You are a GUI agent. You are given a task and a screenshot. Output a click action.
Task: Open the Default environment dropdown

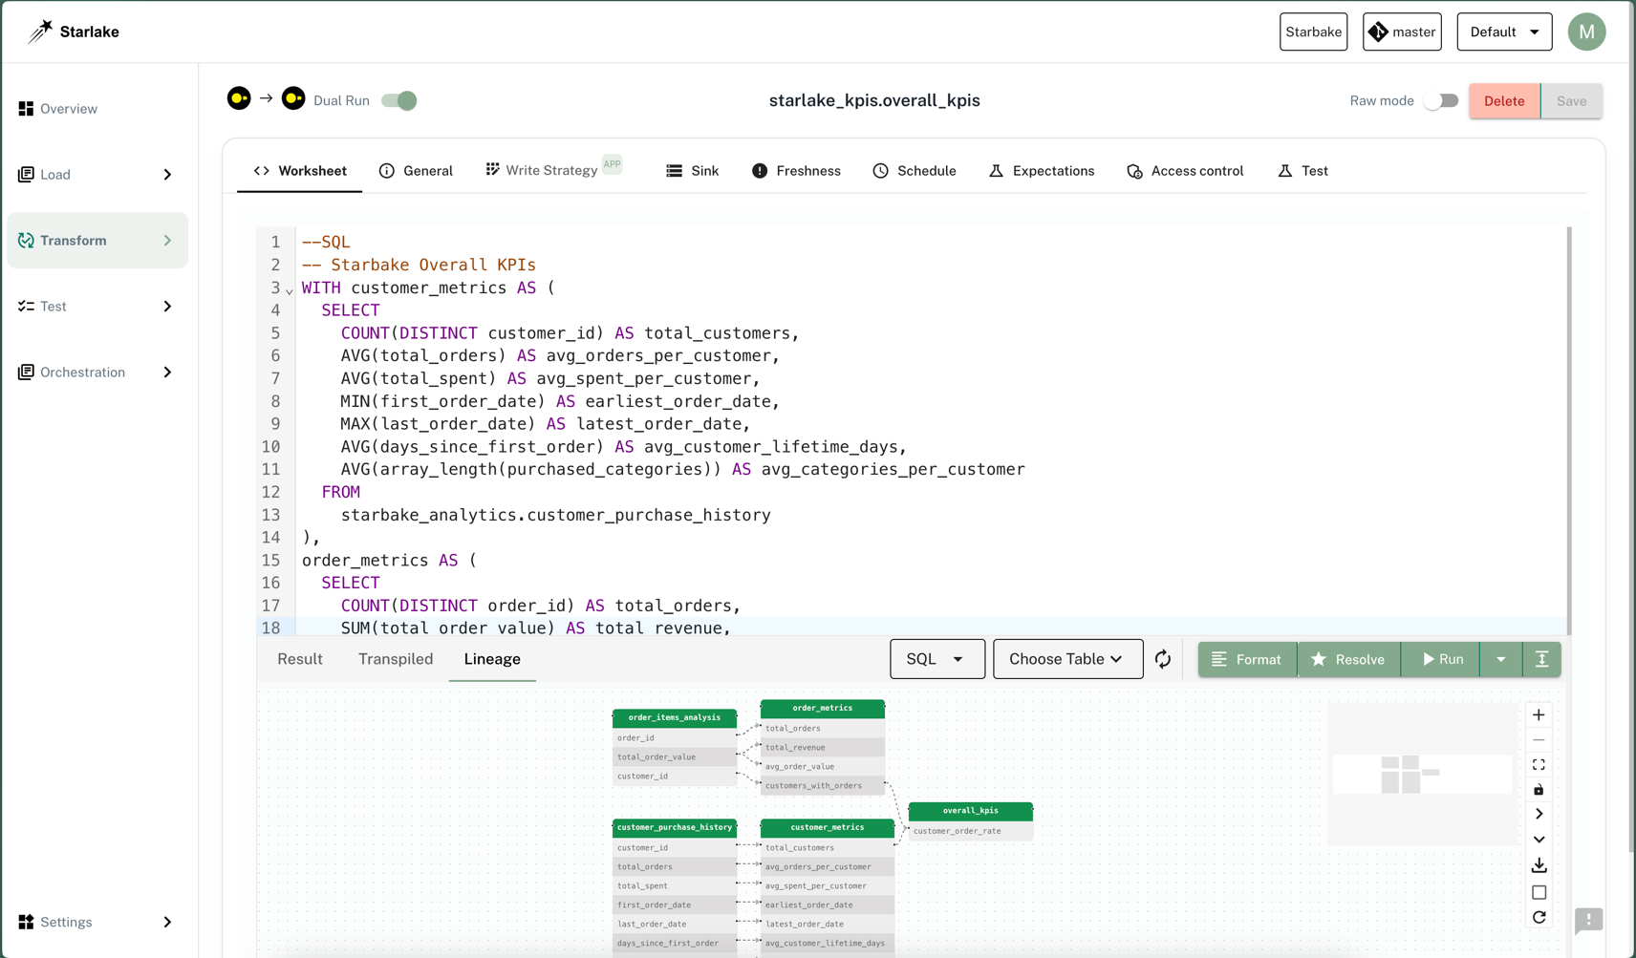1504,32
